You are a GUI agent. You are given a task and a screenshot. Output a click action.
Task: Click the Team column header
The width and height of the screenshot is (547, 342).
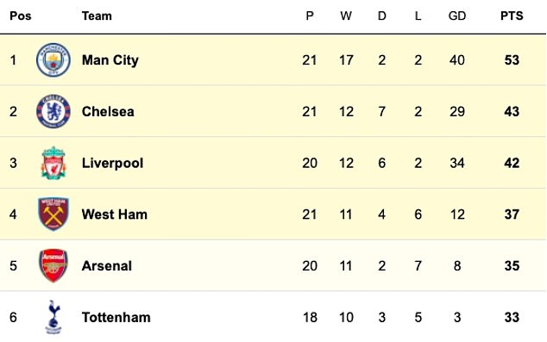tap(97, 16)
